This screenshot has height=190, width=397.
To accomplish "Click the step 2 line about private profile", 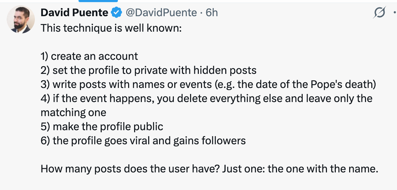I will click(x=149, y=70).
